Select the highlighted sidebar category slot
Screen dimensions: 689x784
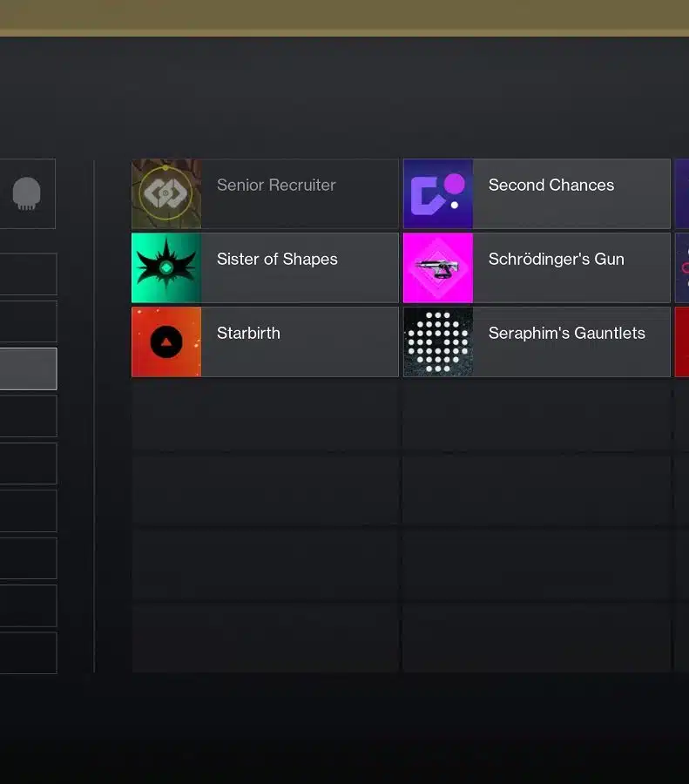point(28,369)
